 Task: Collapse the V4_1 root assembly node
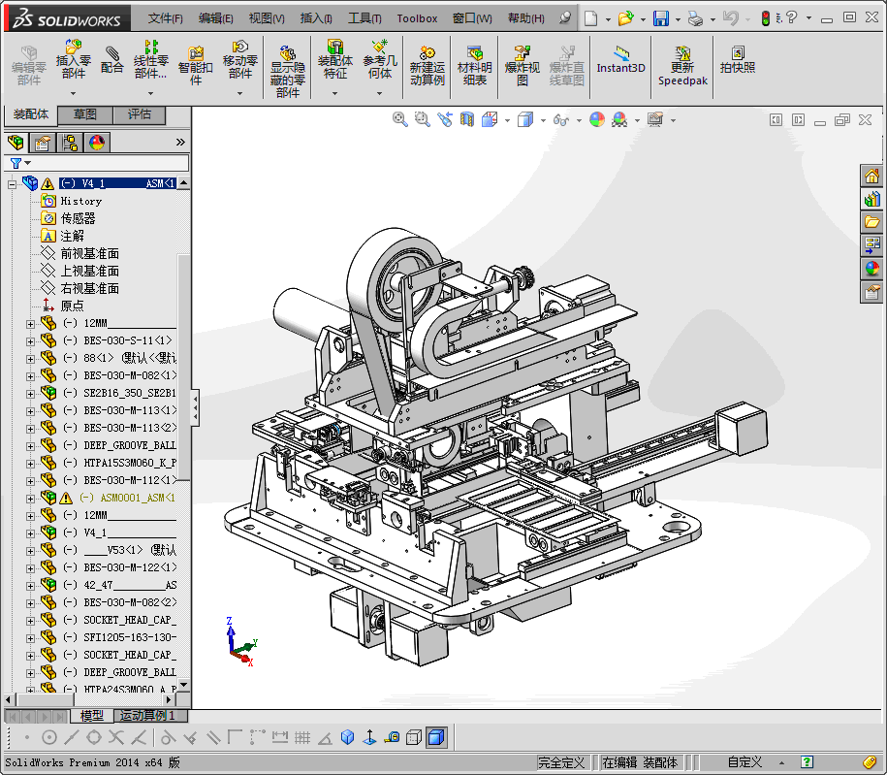13,183
